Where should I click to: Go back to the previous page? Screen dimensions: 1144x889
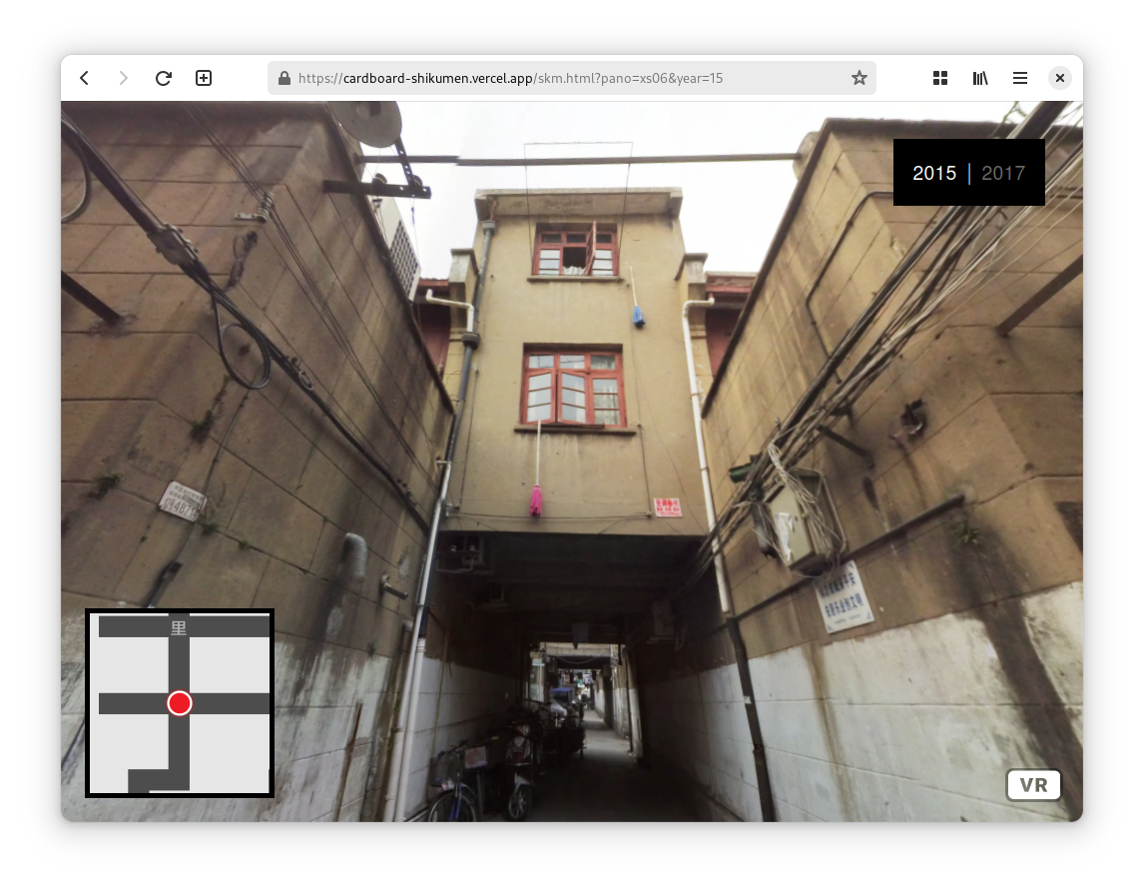click(85, 78)
